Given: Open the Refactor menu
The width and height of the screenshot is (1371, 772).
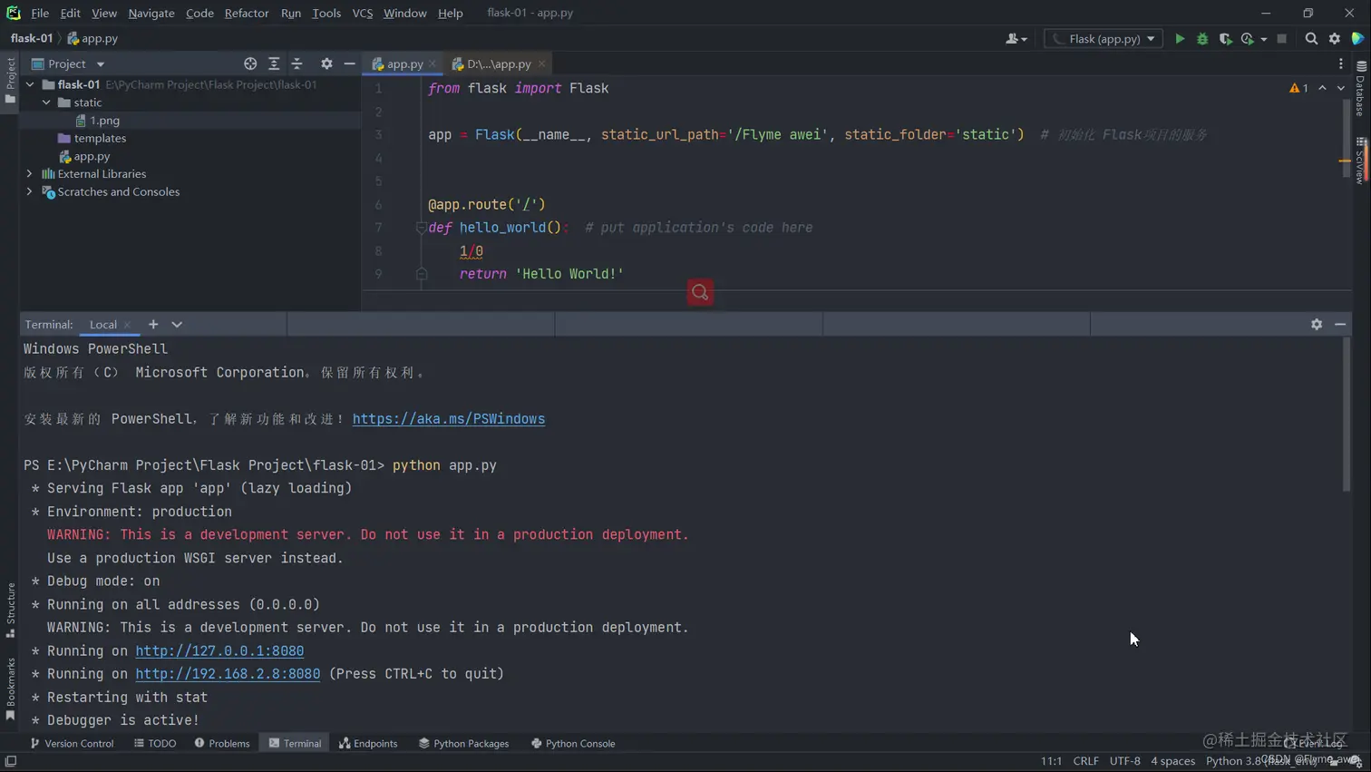Looking at the screenshot, I should [247, 13].
